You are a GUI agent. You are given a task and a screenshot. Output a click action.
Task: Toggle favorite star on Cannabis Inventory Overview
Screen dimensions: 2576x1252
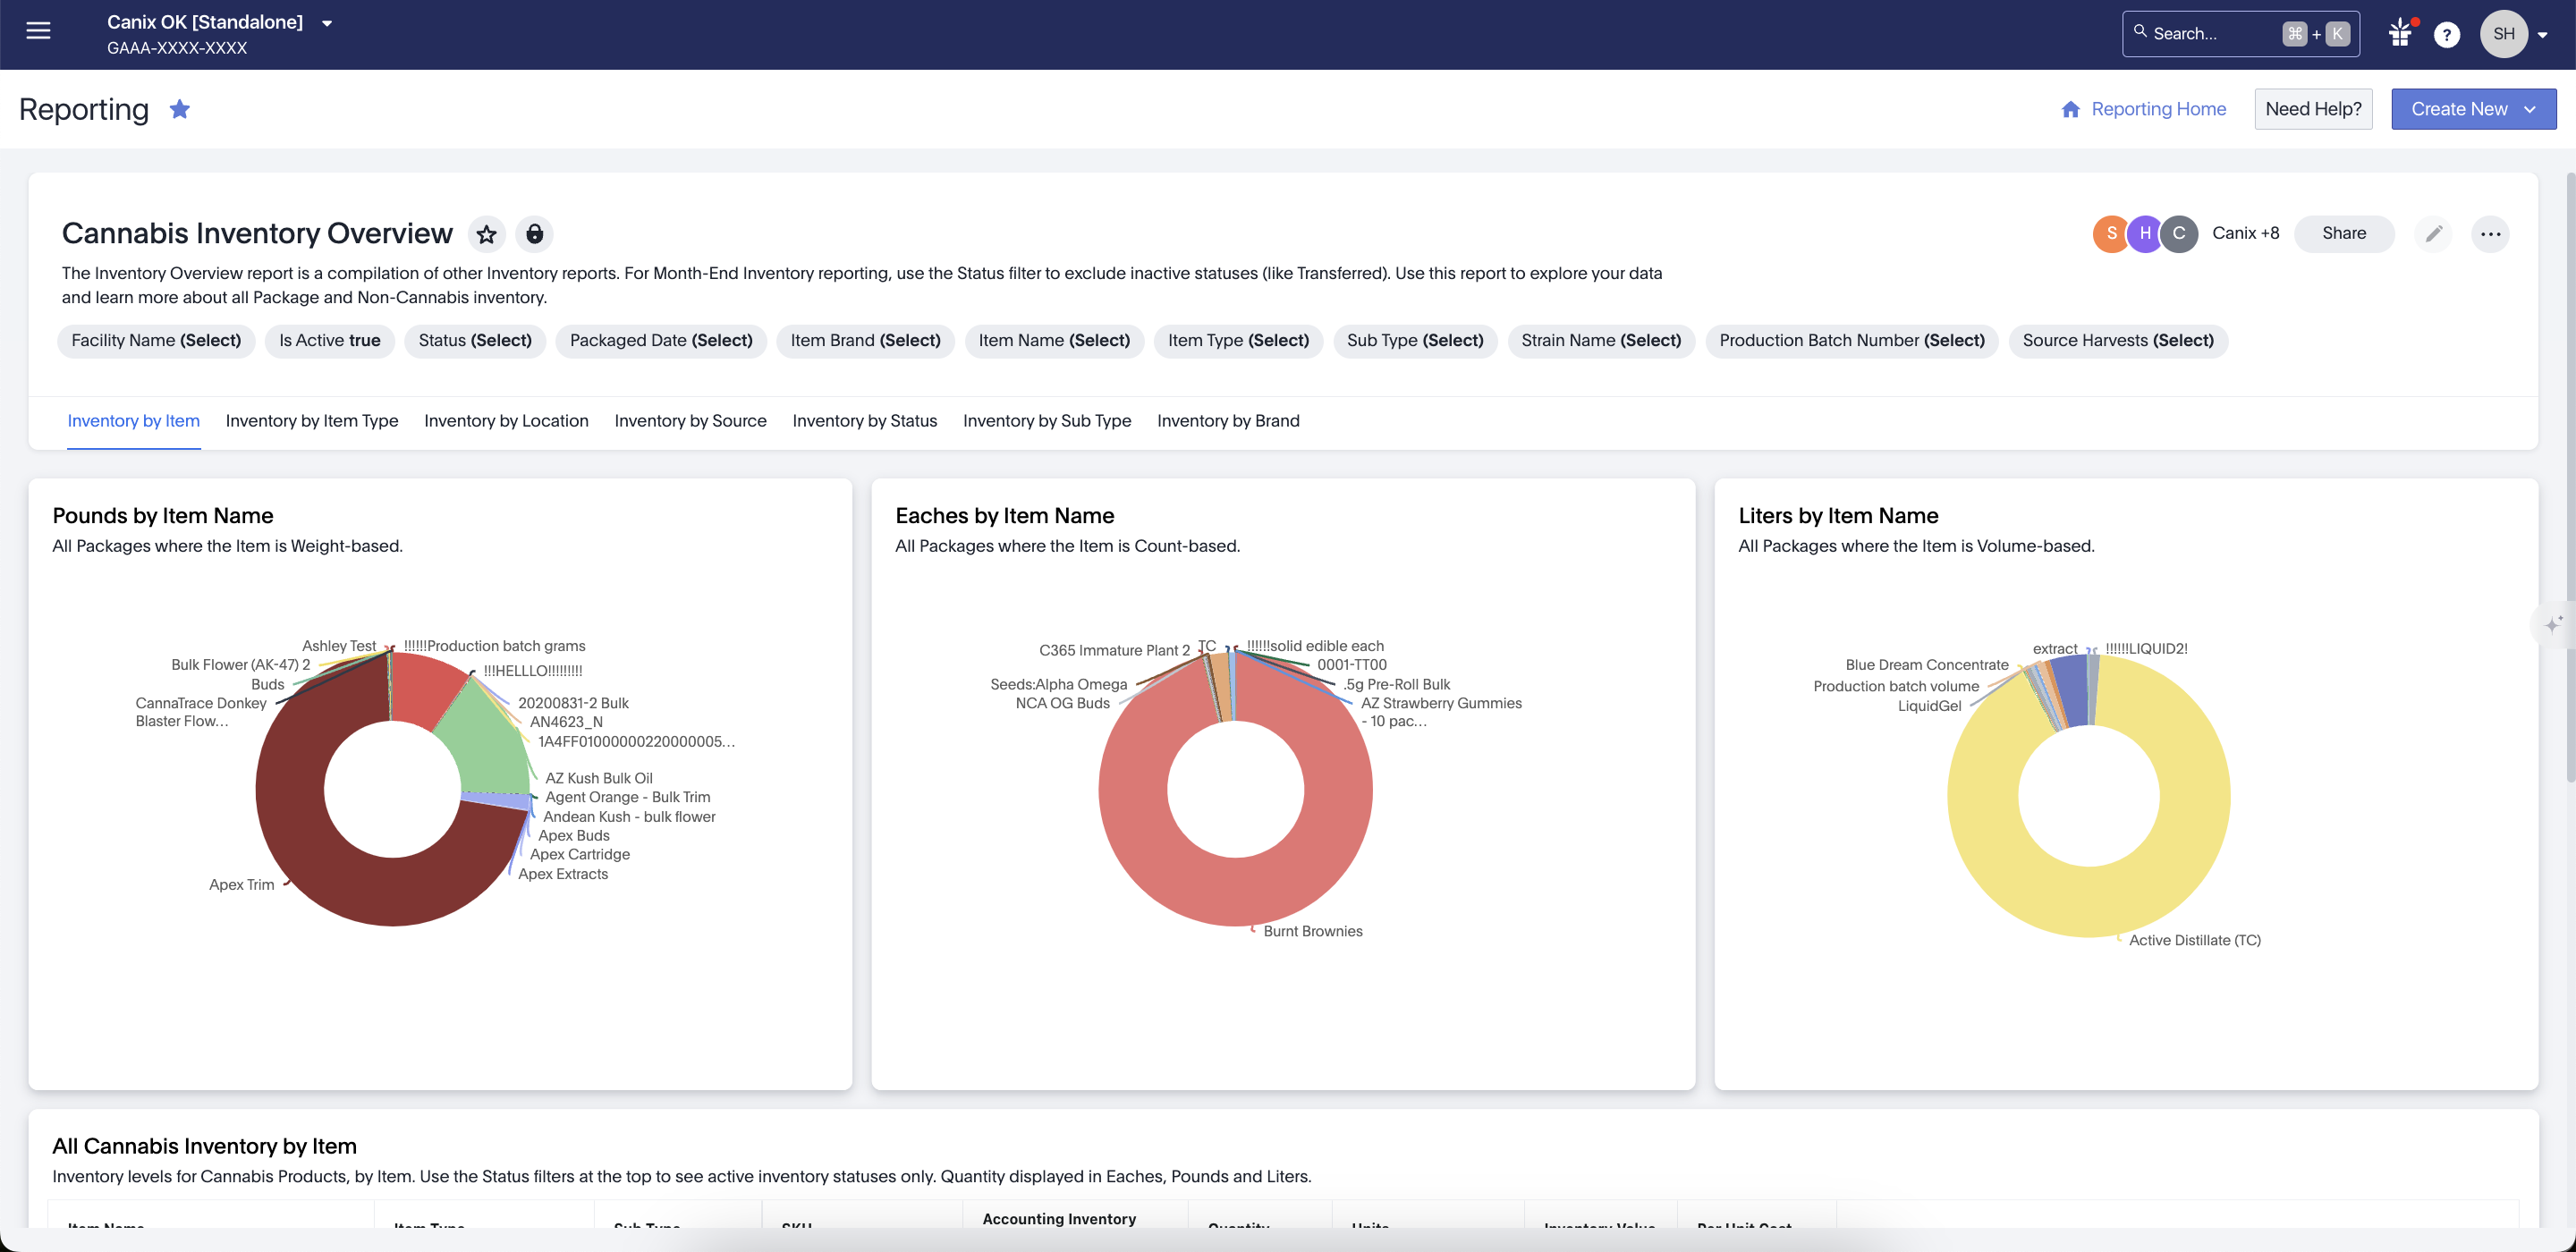tap(487, 234)
